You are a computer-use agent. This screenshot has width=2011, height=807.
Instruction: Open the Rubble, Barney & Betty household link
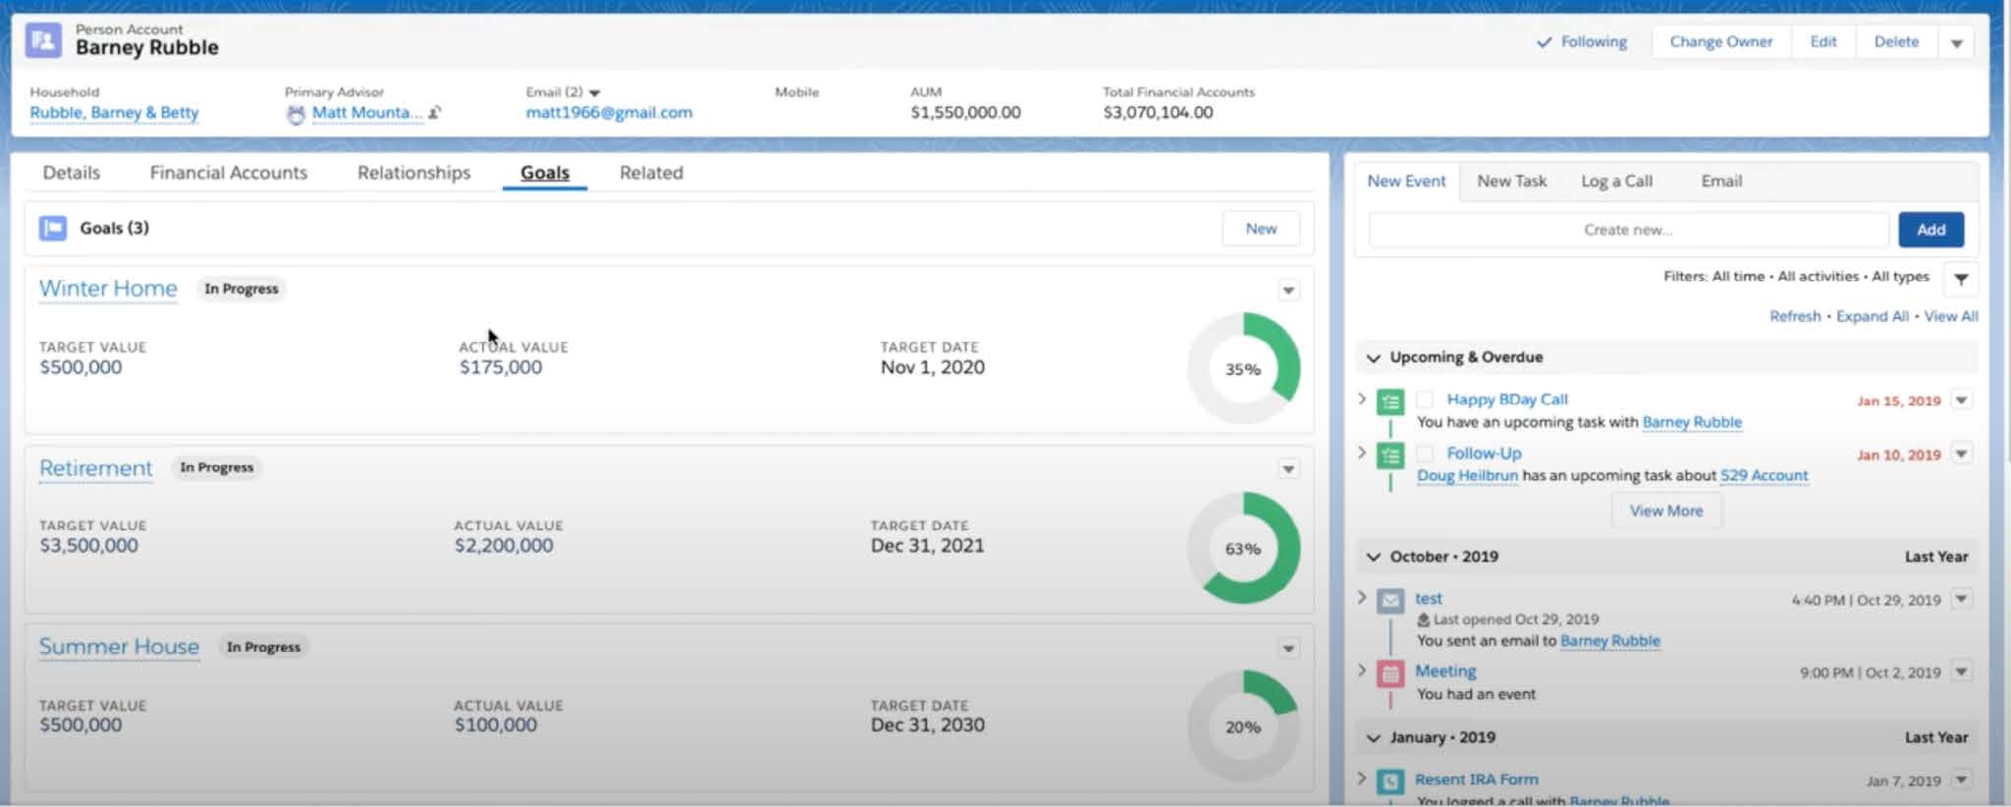[114, 113]
